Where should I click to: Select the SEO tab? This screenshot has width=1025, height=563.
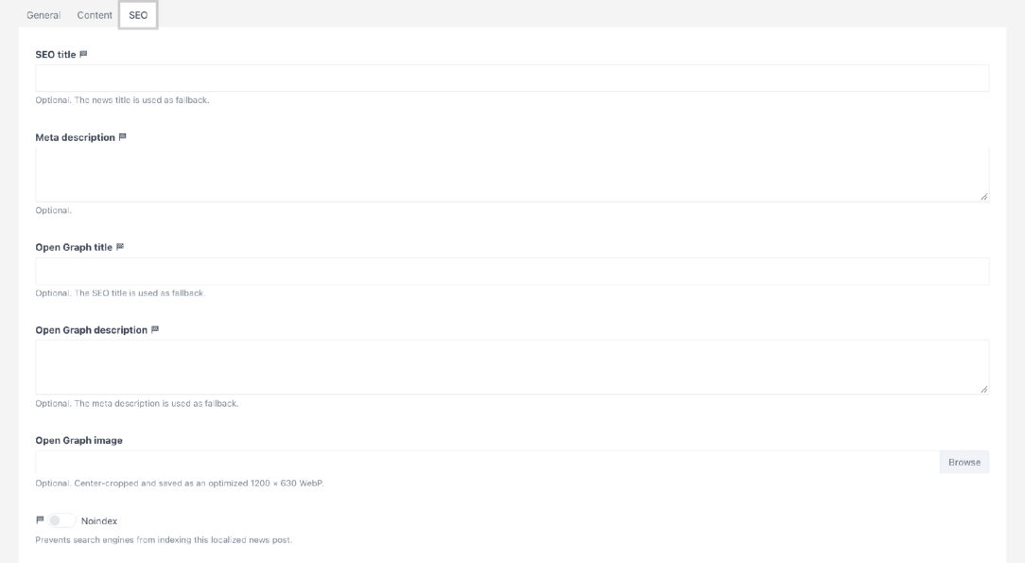[138, 15]
